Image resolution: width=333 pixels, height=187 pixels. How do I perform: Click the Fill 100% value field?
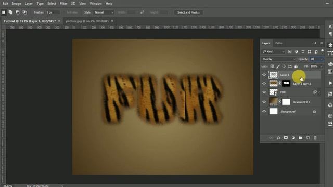(x=314, y=66)
